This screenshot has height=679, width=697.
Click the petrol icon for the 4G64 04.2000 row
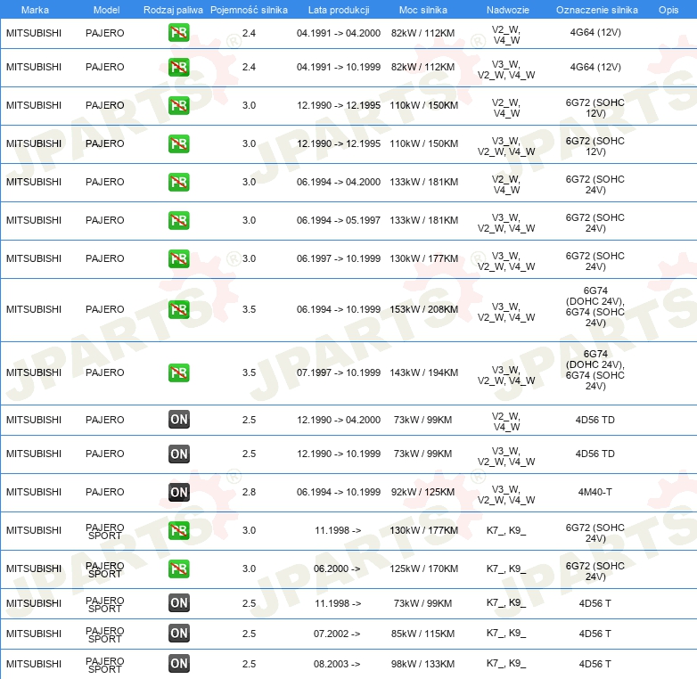coord(178,33)
